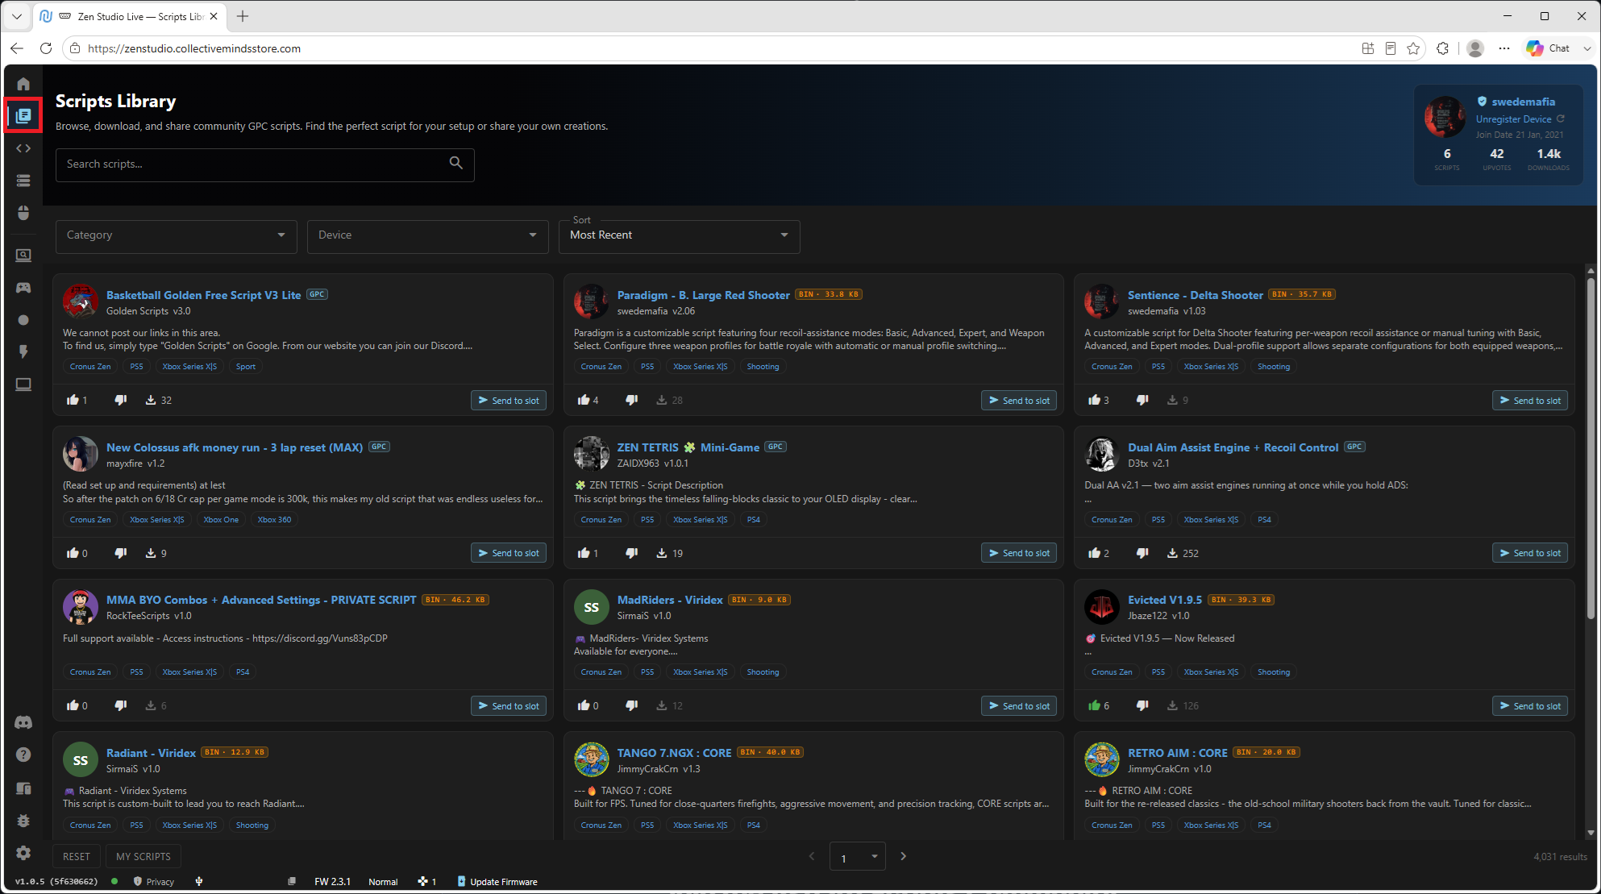Image resolution: width=1601 pixels, height=894 pixels.
Task: Click the refresh icon next to Unregister Device
Action: pyautogui.click(x=1561, y=119)
